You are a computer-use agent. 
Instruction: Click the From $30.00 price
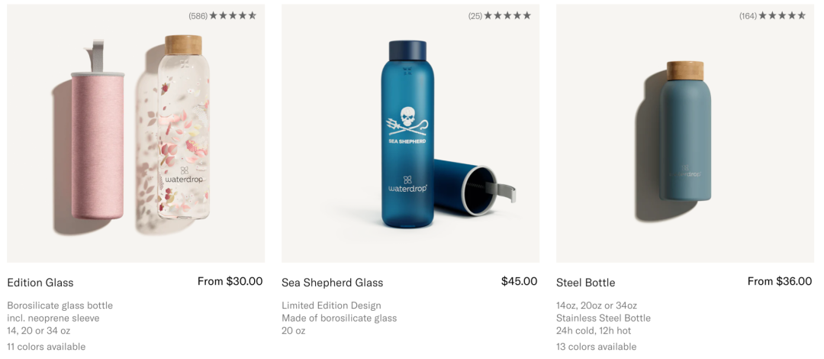(230, 281)
